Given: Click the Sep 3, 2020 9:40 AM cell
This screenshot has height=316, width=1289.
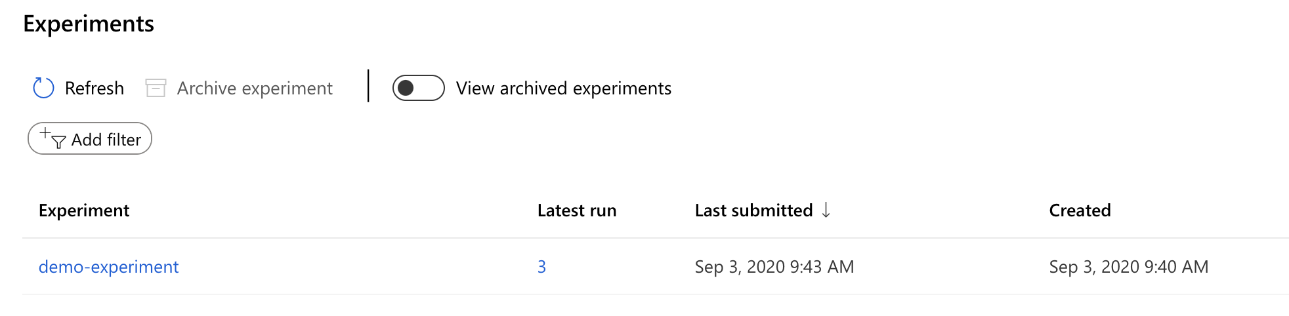Looking at the screenshot, I should [1128, 267].
